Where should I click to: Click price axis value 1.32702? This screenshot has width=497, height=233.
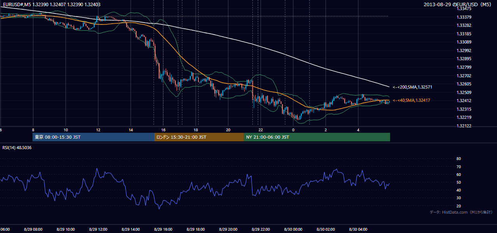[x=464, y=76]
